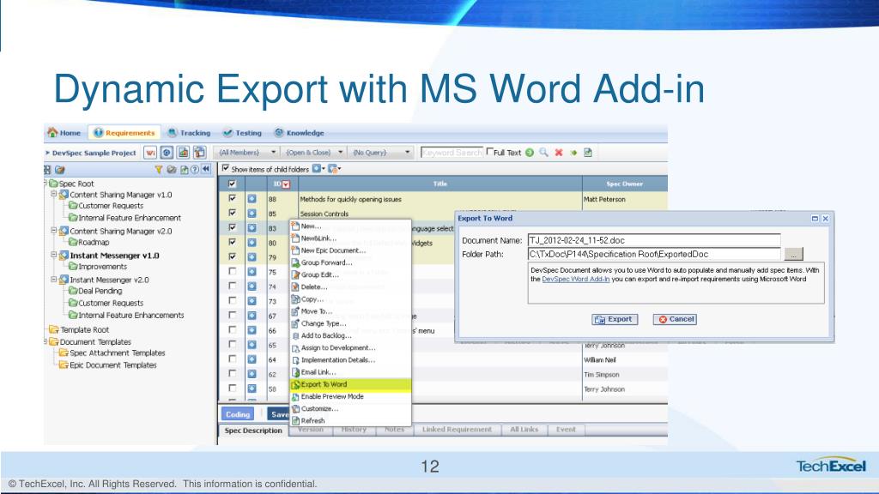
Task: Choose Export To Word in context menu
Action: [x=351, y=384]
